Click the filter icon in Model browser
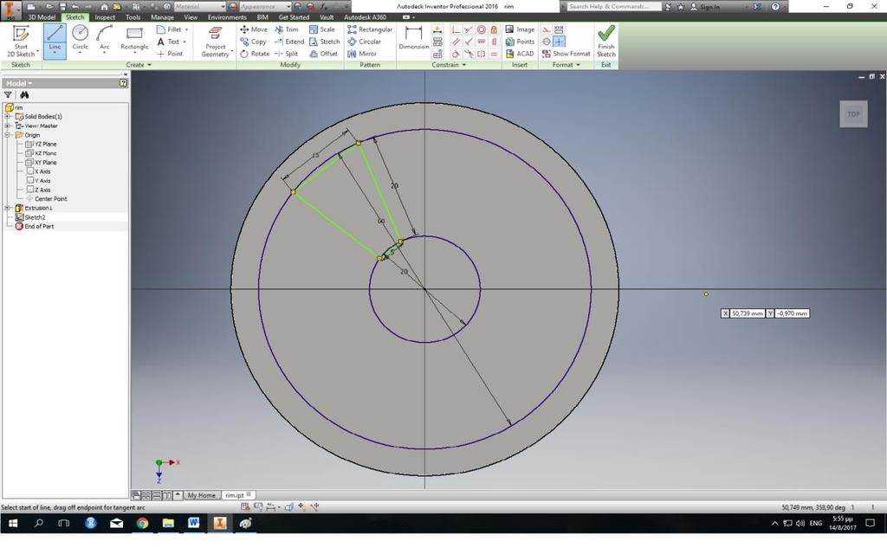Screen dimensions: 887x554 click(x=8, y=95)
